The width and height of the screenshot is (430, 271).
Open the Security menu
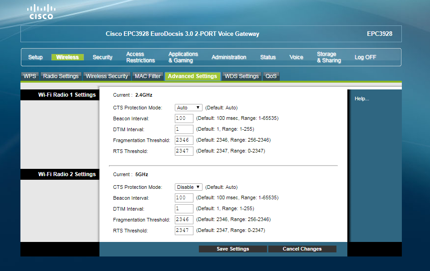click(103, 57)
